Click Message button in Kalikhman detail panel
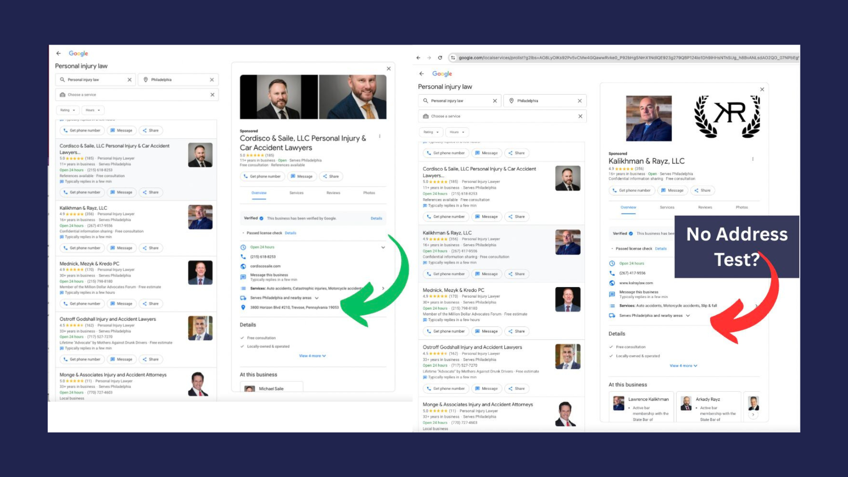 pos(672,190)
